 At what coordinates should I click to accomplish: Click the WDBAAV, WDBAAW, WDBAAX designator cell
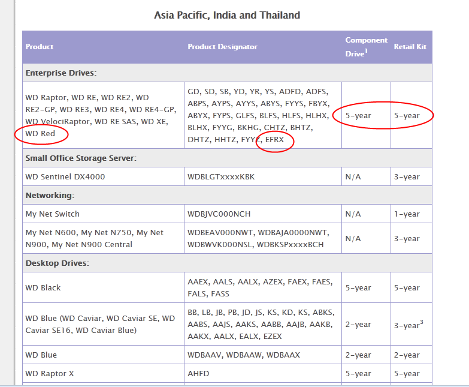pyautogui.click(x=263, y=355)
